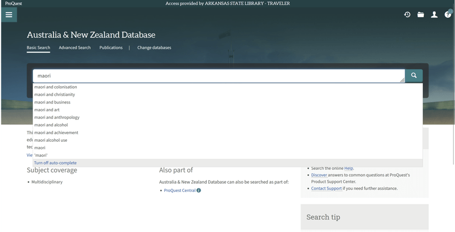The width and height of the screenshot is (455, 232).
Task: Turn off auto-complete suggestions
Action: point(55,163)
